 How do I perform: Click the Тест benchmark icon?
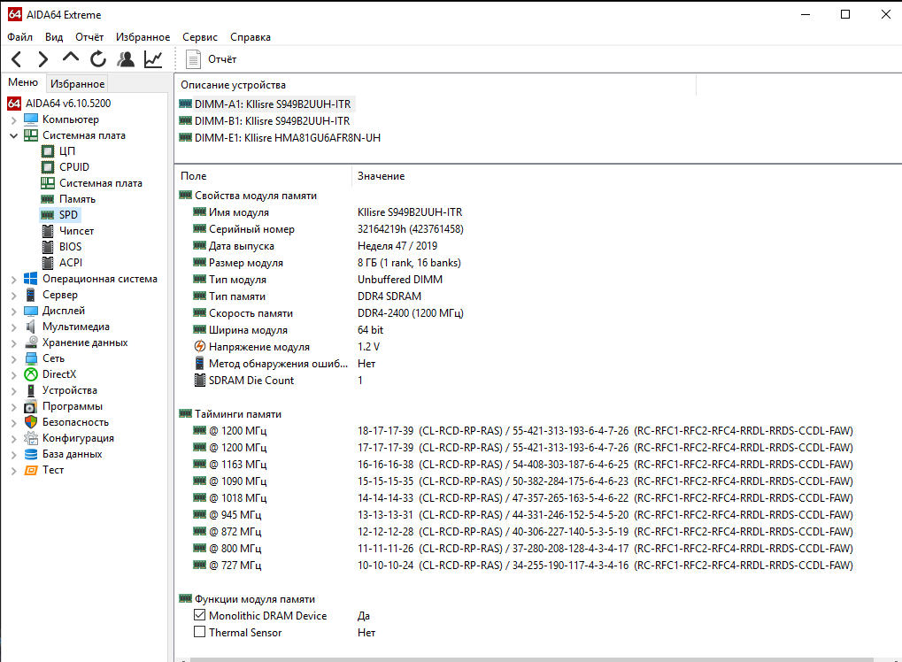(30, 470)
